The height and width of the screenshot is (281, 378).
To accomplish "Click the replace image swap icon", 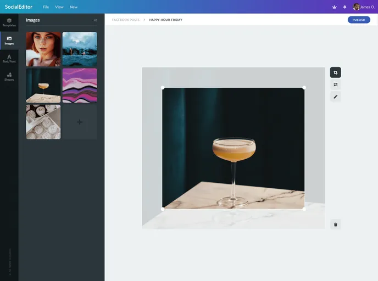I will pos(335,85).
